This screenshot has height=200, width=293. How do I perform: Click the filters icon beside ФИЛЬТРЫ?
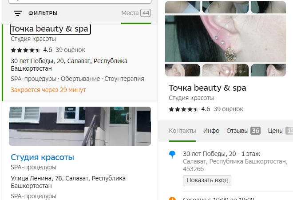(x=17, y=13)
